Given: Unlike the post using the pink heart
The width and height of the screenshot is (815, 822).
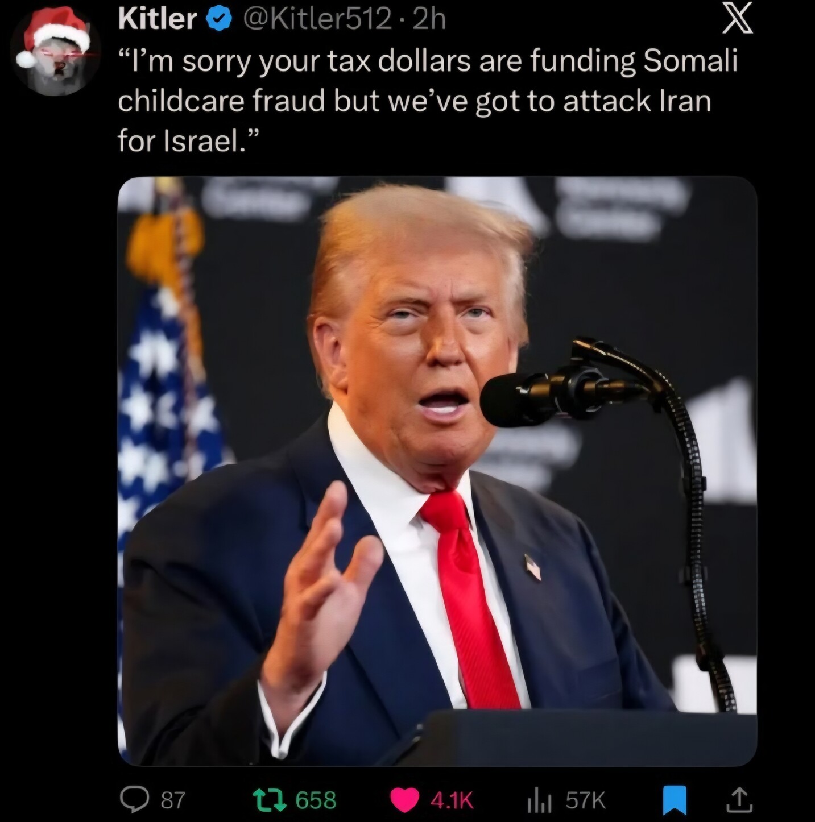Looking at the screenshot, I should click(405, 800).
